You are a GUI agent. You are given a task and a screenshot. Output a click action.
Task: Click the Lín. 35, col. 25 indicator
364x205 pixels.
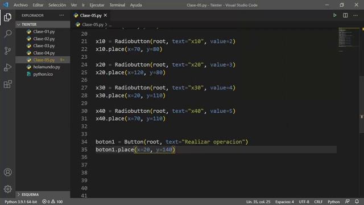[258, 202]
